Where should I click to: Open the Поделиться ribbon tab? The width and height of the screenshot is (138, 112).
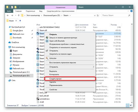point(30,11)
